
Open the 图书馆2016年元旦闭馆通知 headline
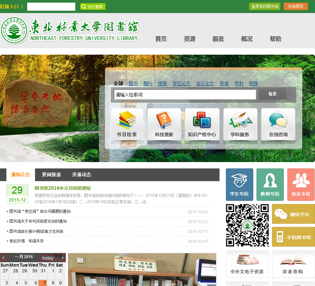click(x=63, y=188)
